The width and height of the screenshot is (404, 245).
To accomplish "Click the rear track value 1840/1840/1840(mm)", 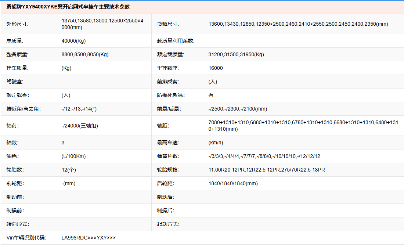I will point(233,183).
